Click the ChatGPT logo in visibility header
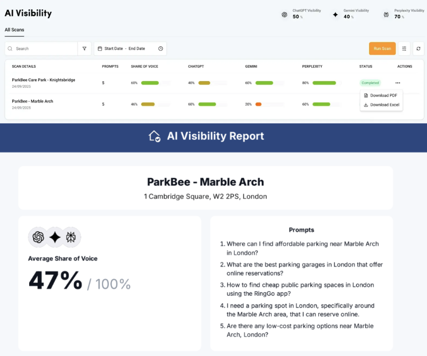 click(284, 14)
